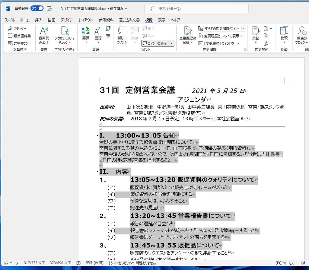Click the 373/890 文字 character count status
The height and width of the screenshot is (270, 309).
(x=60, y=263)
